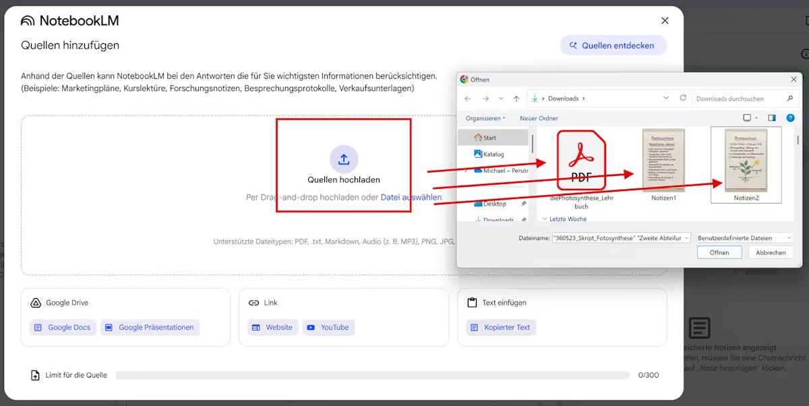
Task: Select the Notizen1 image file
Action: pos(663,165)
